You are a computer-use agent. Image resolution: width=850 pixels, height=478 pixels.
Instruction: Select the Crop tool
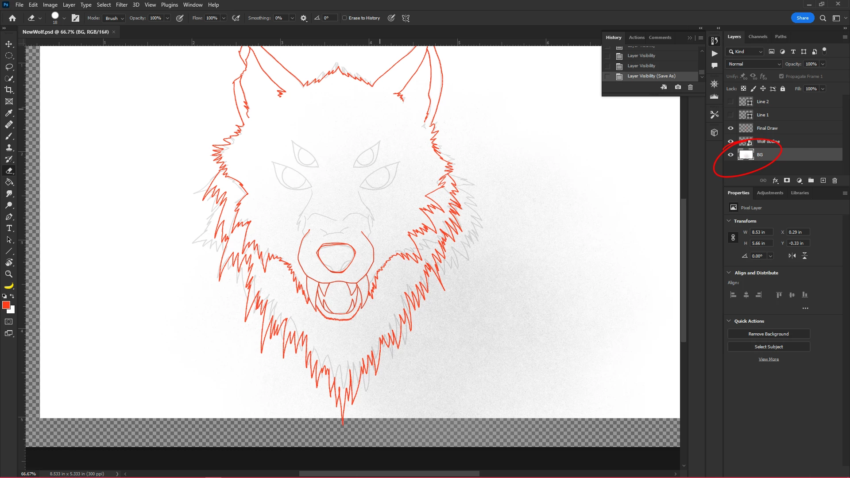click(9, 90)
